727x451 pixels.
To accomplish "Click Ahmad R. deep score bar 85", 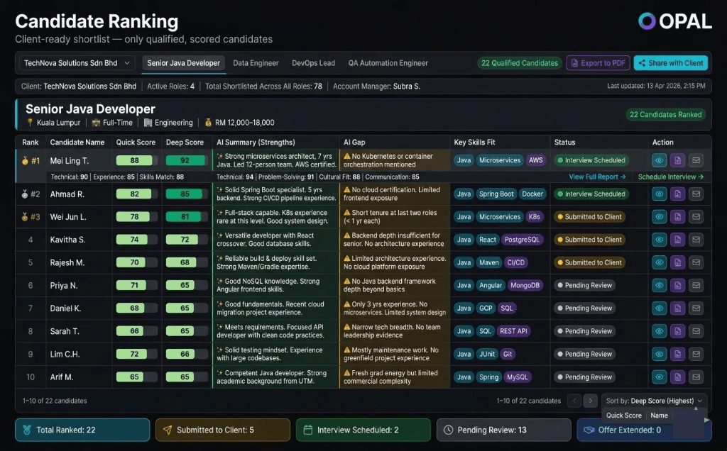I will click(x=185, y=194).
